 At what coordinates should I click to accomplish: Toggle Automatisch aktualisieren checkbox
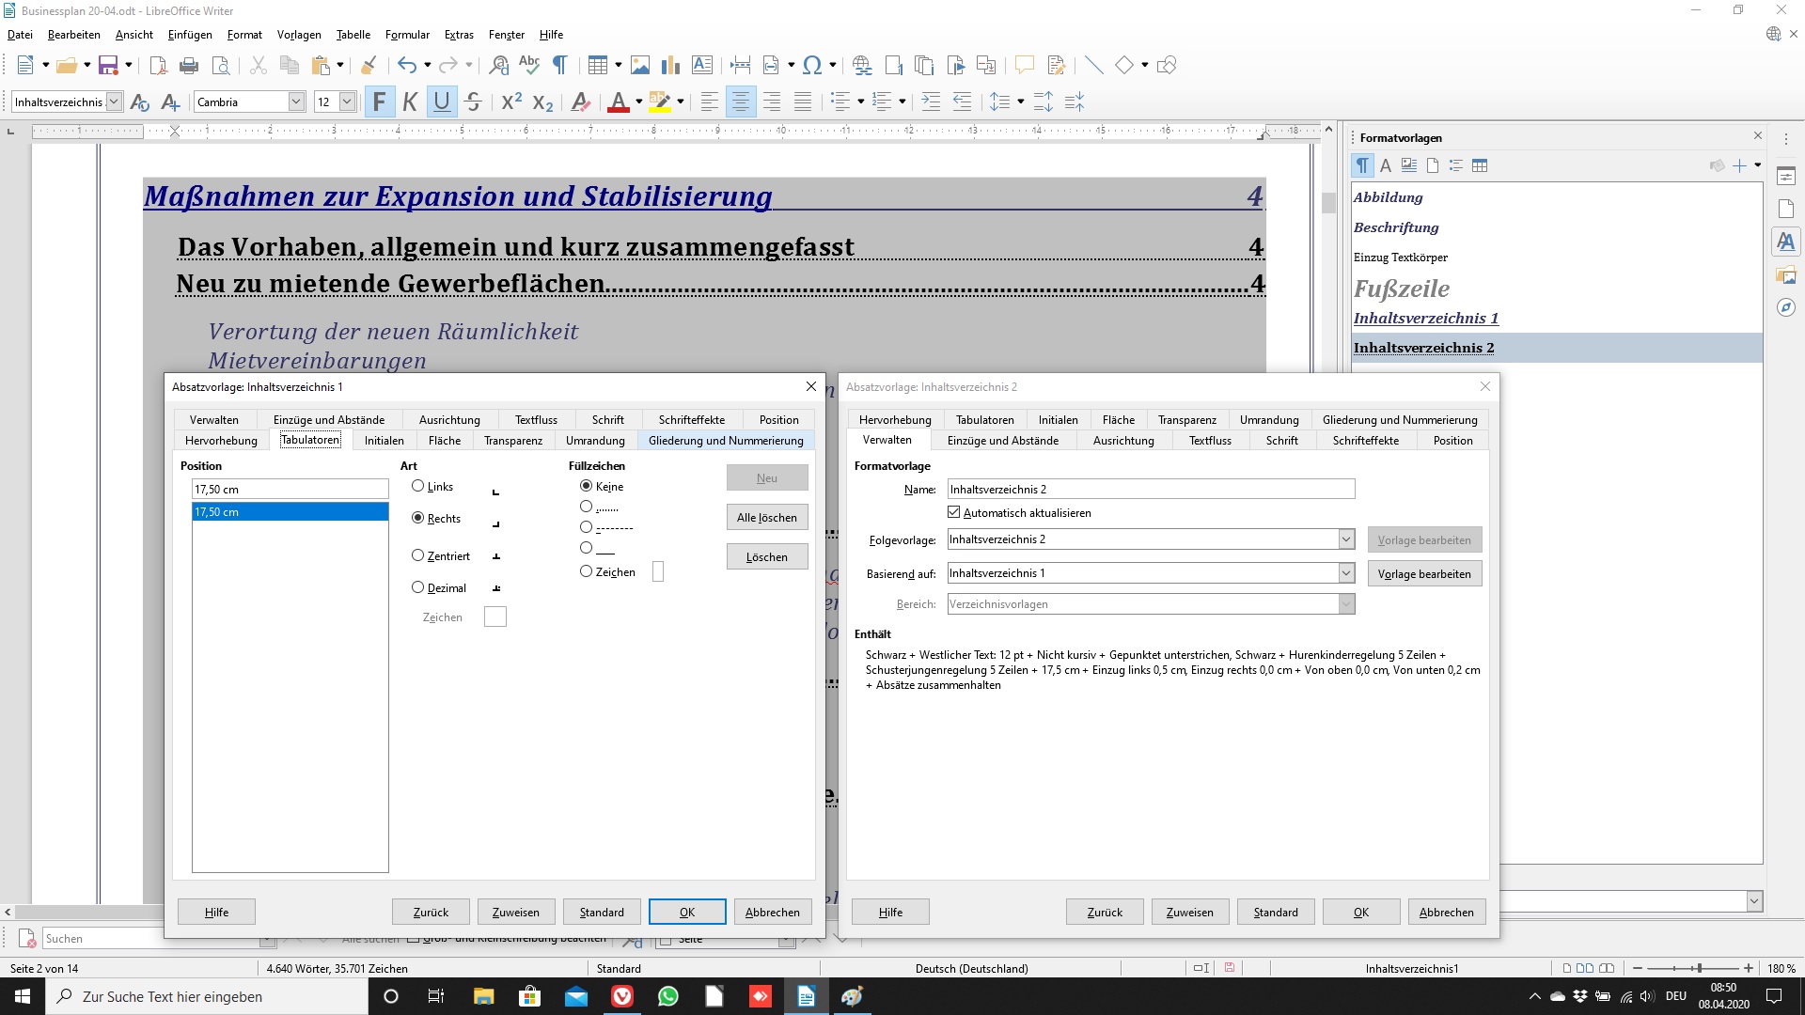[x=954, y=512]
